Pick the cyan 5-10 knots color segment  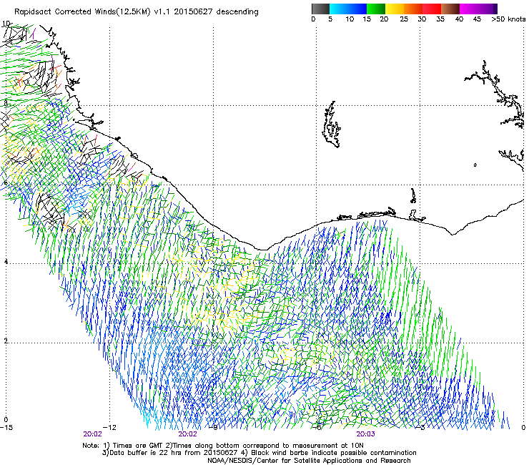[339, 9]
